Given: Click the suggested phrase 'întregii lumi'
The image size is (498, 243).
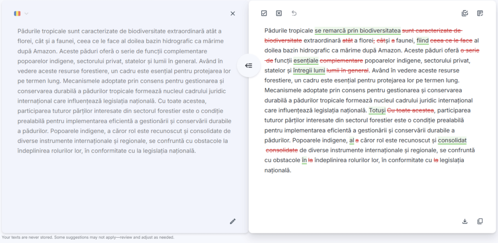Looking at the screenshot, I should 309,70.
